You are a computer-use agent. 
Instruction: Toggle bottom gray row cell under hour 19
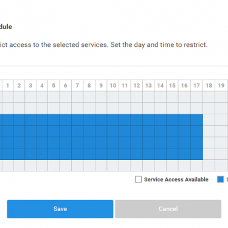coord(221,165)
